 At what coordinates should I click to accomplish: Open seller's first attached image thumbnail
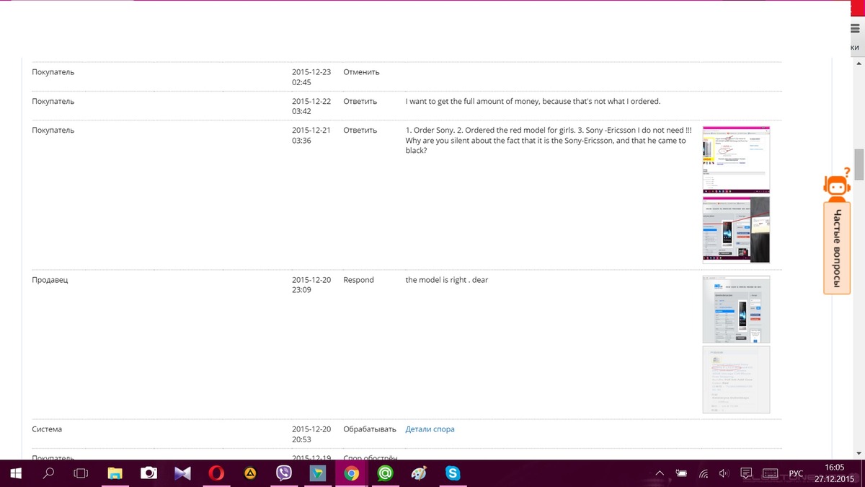point(736,310)
